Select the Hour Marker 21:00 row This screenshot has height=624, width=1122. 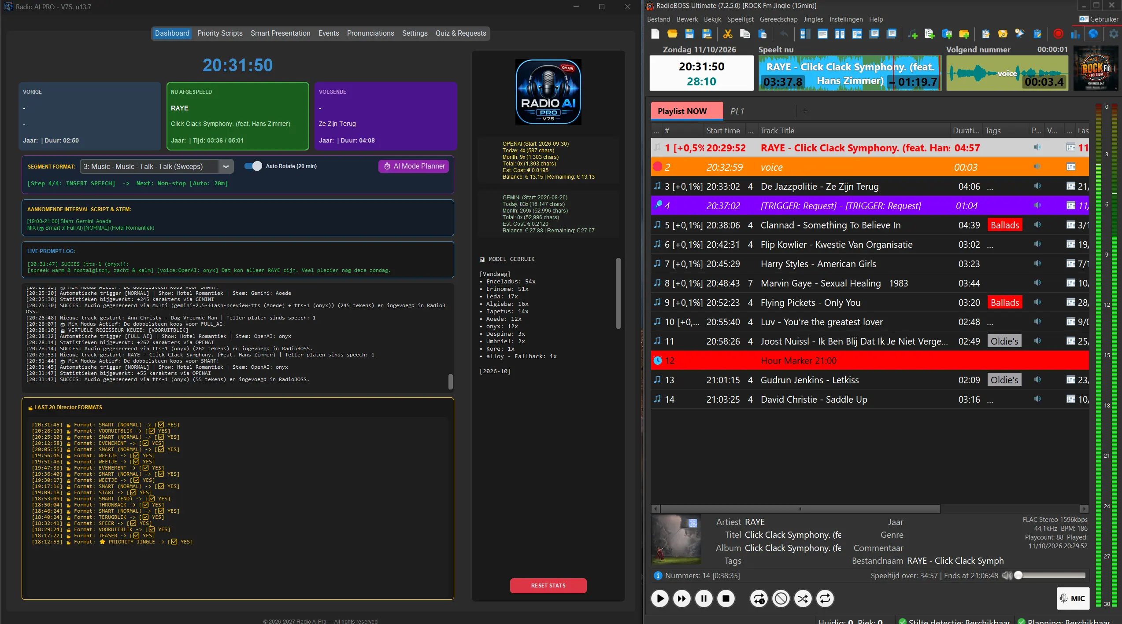870,361
